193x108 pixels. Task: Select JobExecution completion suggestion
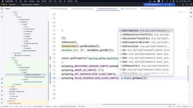point(145,46)
